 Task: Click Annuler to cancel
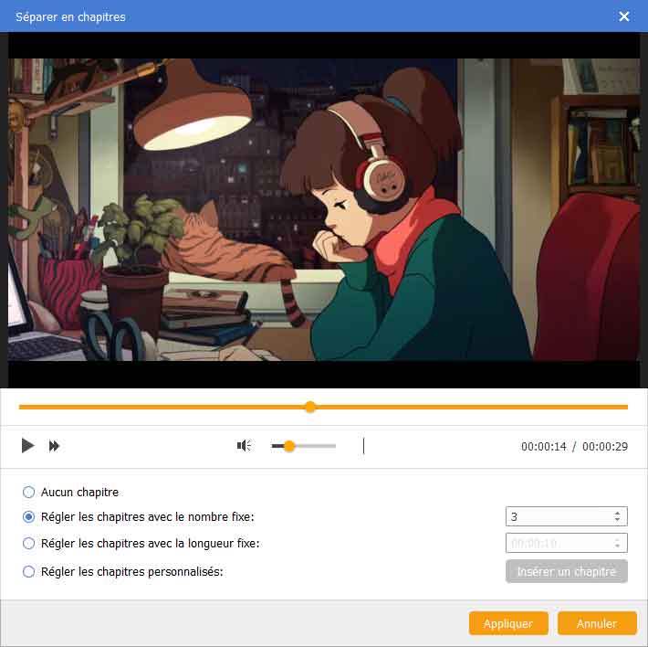(x=597, y=623)
